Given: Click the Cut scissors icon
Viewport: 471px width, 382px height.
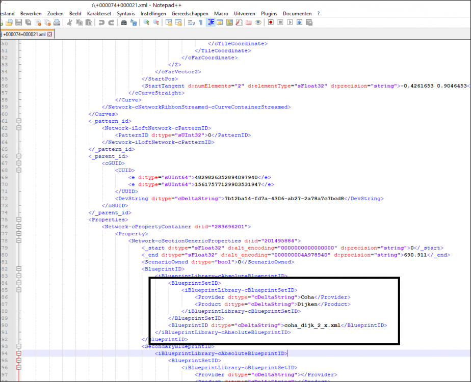Looking at the screenshot, I should coord(70,22).
